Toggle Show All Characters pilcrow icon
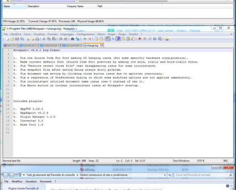Screen dimensions: 236x190 point(113,39)
